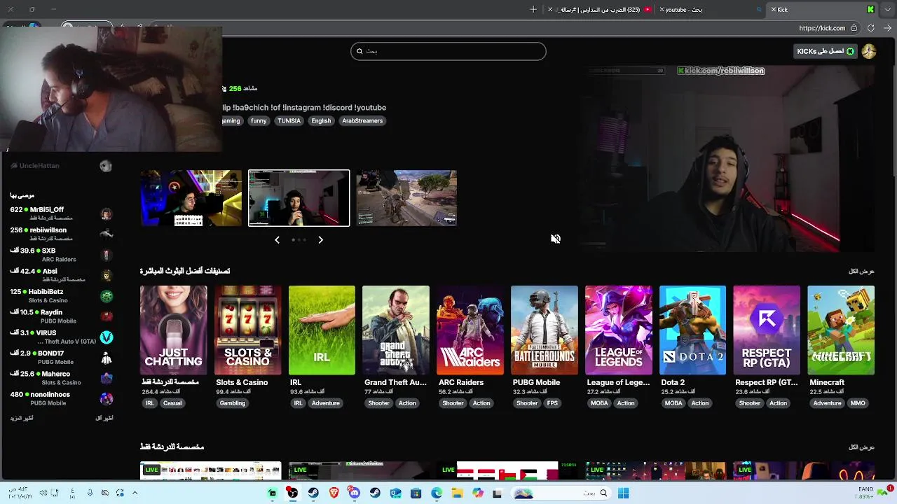
Task: Close the Kick browser tab
Action: 774,10
